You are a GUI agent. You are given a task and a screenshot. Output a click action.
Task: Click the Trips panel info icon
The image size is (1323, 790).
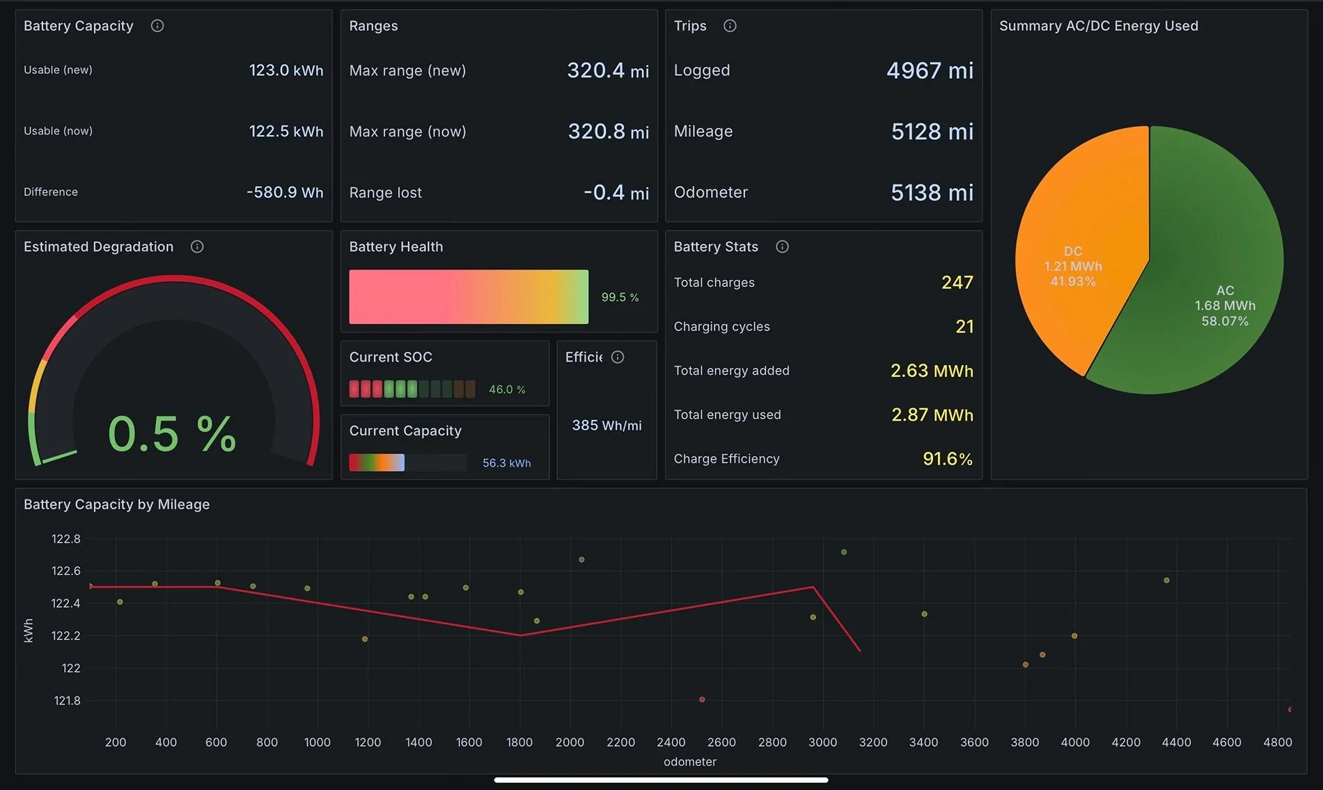[x=730, y=26]
